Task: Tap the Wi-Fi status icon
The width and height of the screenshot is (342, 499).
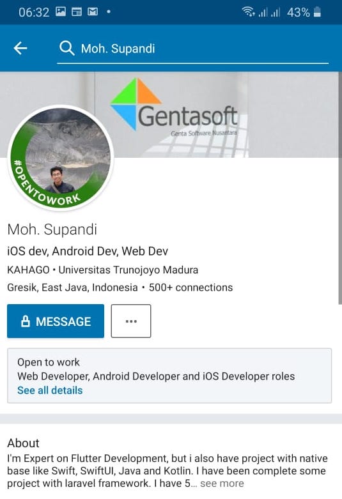Action: point(248,12)
